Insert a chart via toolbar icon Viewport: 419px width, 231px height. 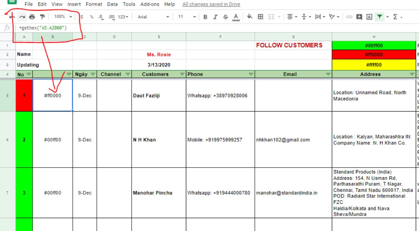coord(369,17)
